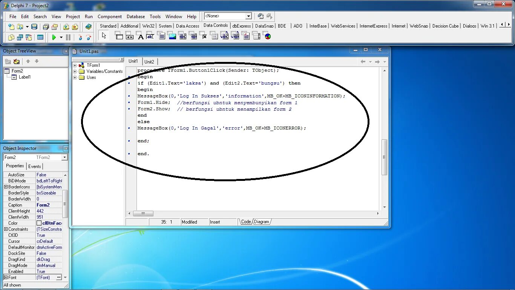Viewport: 515px width, 290px height.
Task: Click the editor back navigation arrow
Action: tap(363, 62)
